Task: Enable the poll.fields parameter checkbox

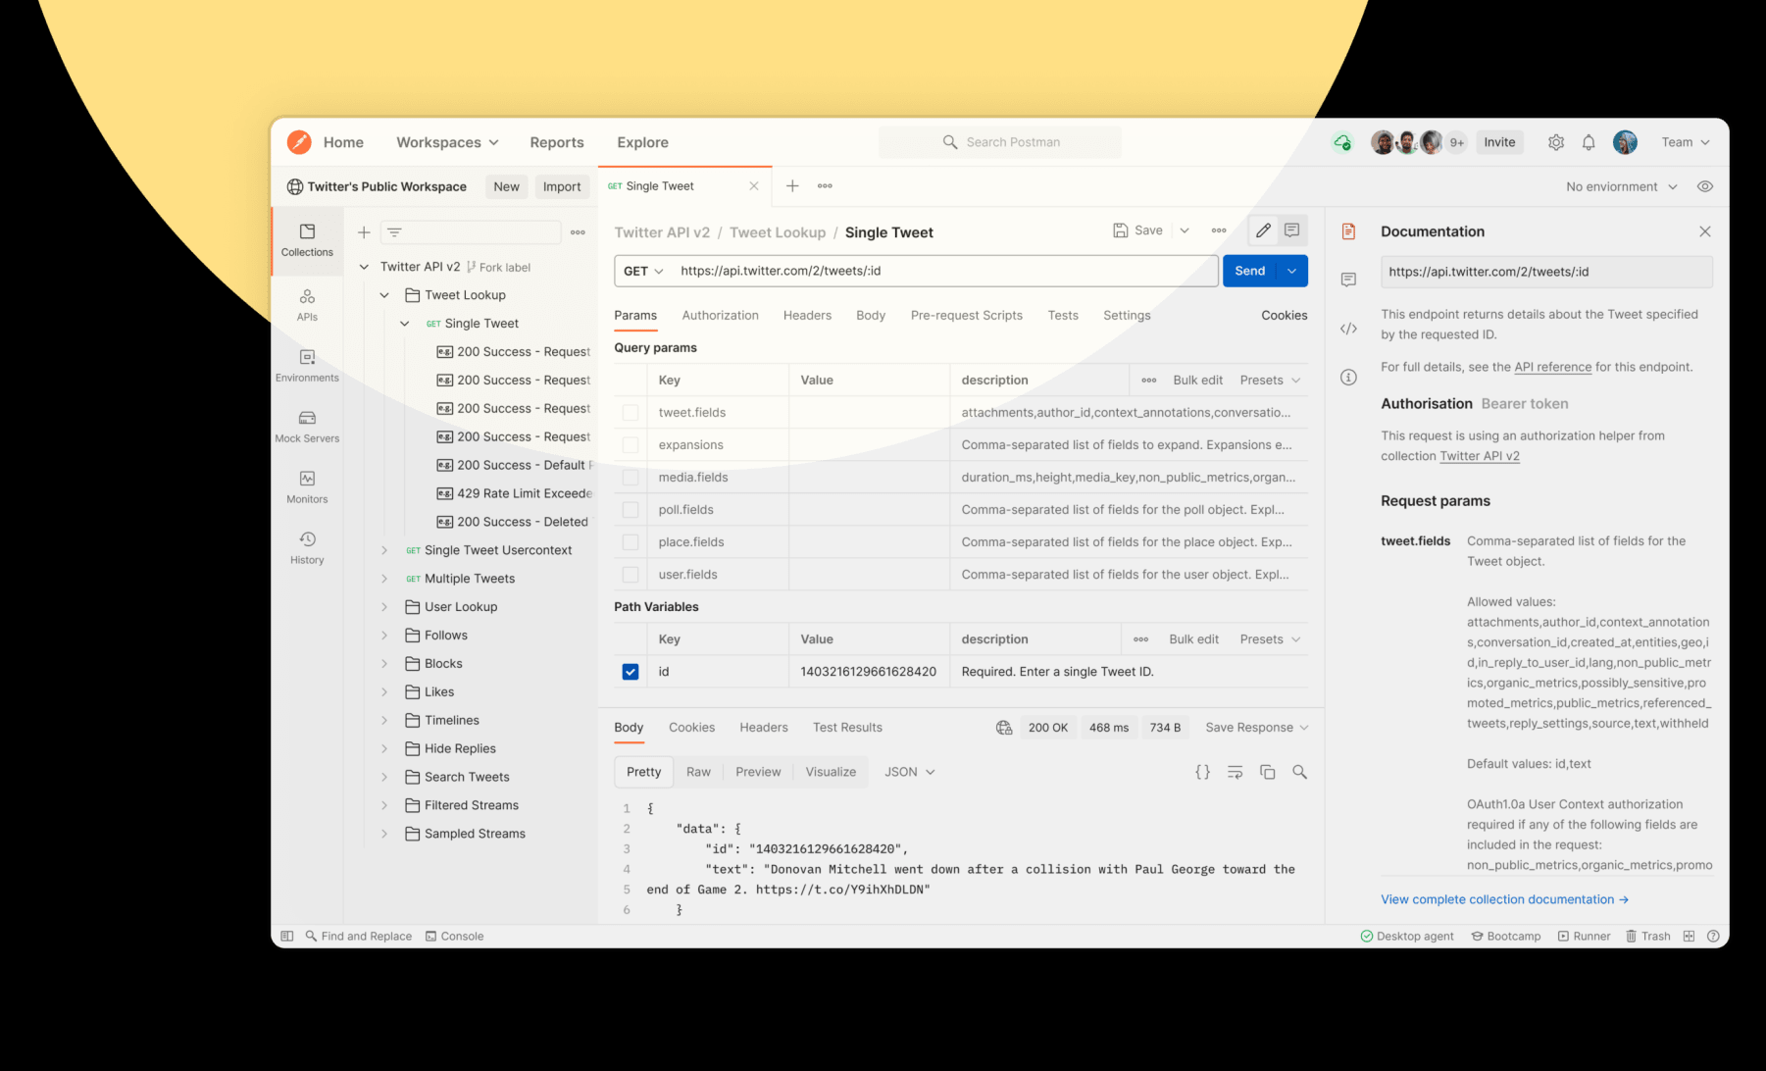Action: (x=631, y=510)
